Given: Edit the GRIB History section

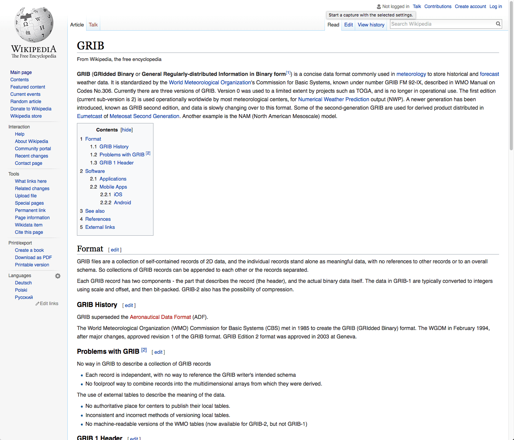Looking at the screenshot, I should [x=129, y=305].
